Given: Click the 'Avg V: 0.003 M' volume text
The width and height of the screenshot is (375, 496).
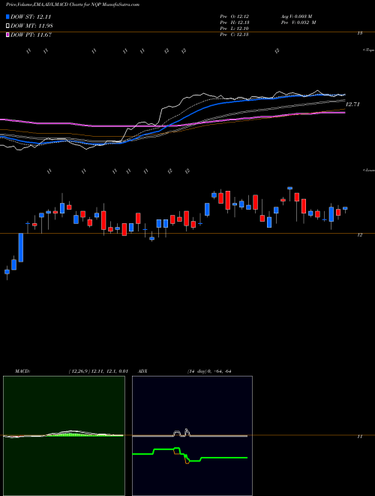Looking at the screenshot, I should click(296, 17).
